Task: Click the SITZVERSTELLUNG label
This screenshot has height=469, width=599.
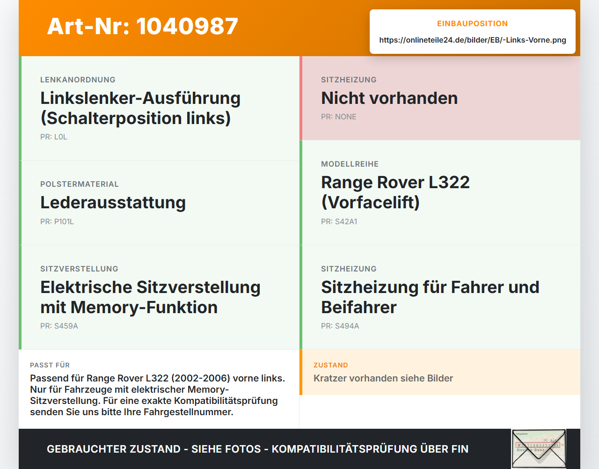Action: pyautogui.click(x=79, y=269)
